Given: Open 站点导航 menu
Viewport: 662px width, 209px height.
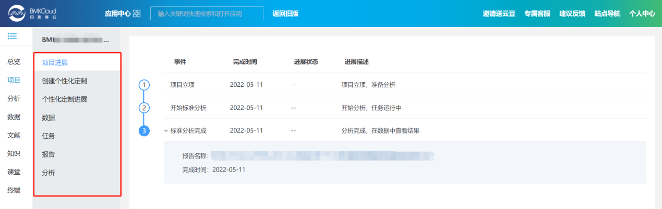Looking at the screenshot, I should click(607, 14).
